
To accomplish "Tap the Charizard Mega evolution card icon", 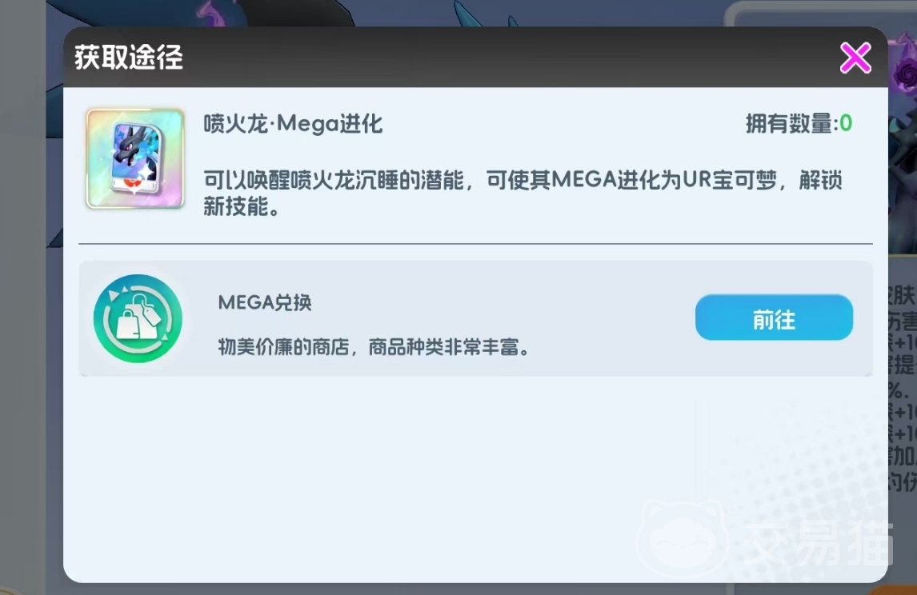I will 135,158.
